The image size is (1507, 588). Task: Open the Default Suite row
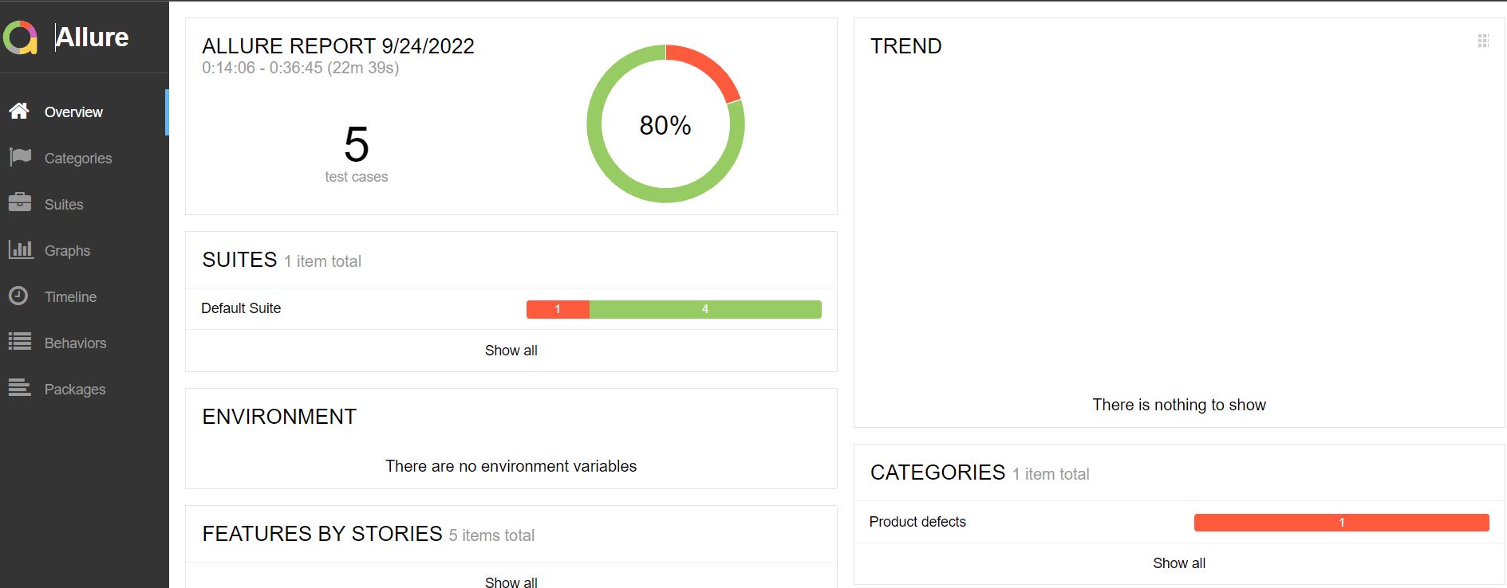pyautogui.click(x=511, y=308)
